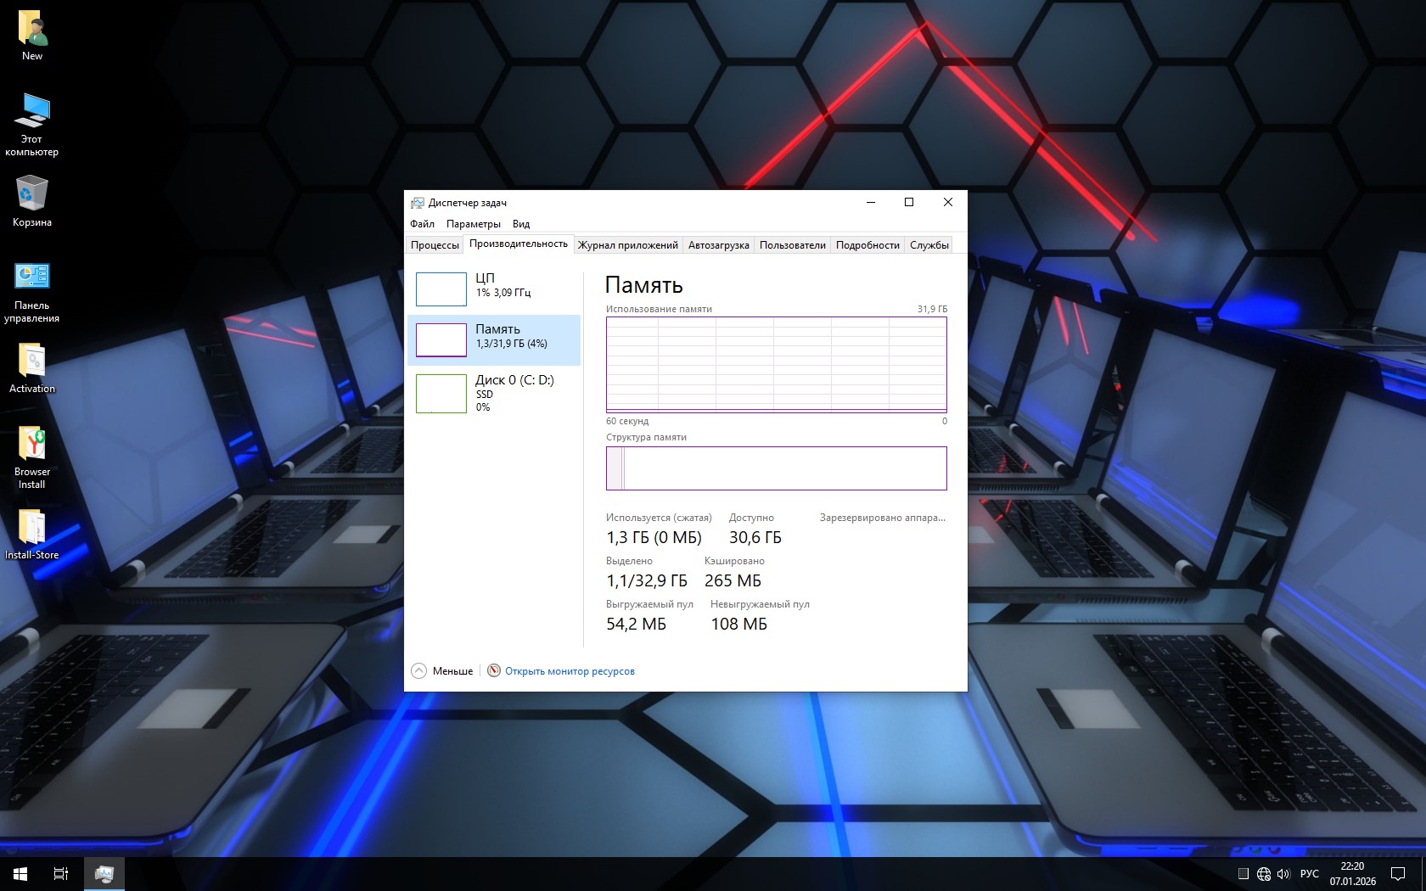Click the Windows Start button
Screen dimensions: 1426x891
click(x=20, y=874)
